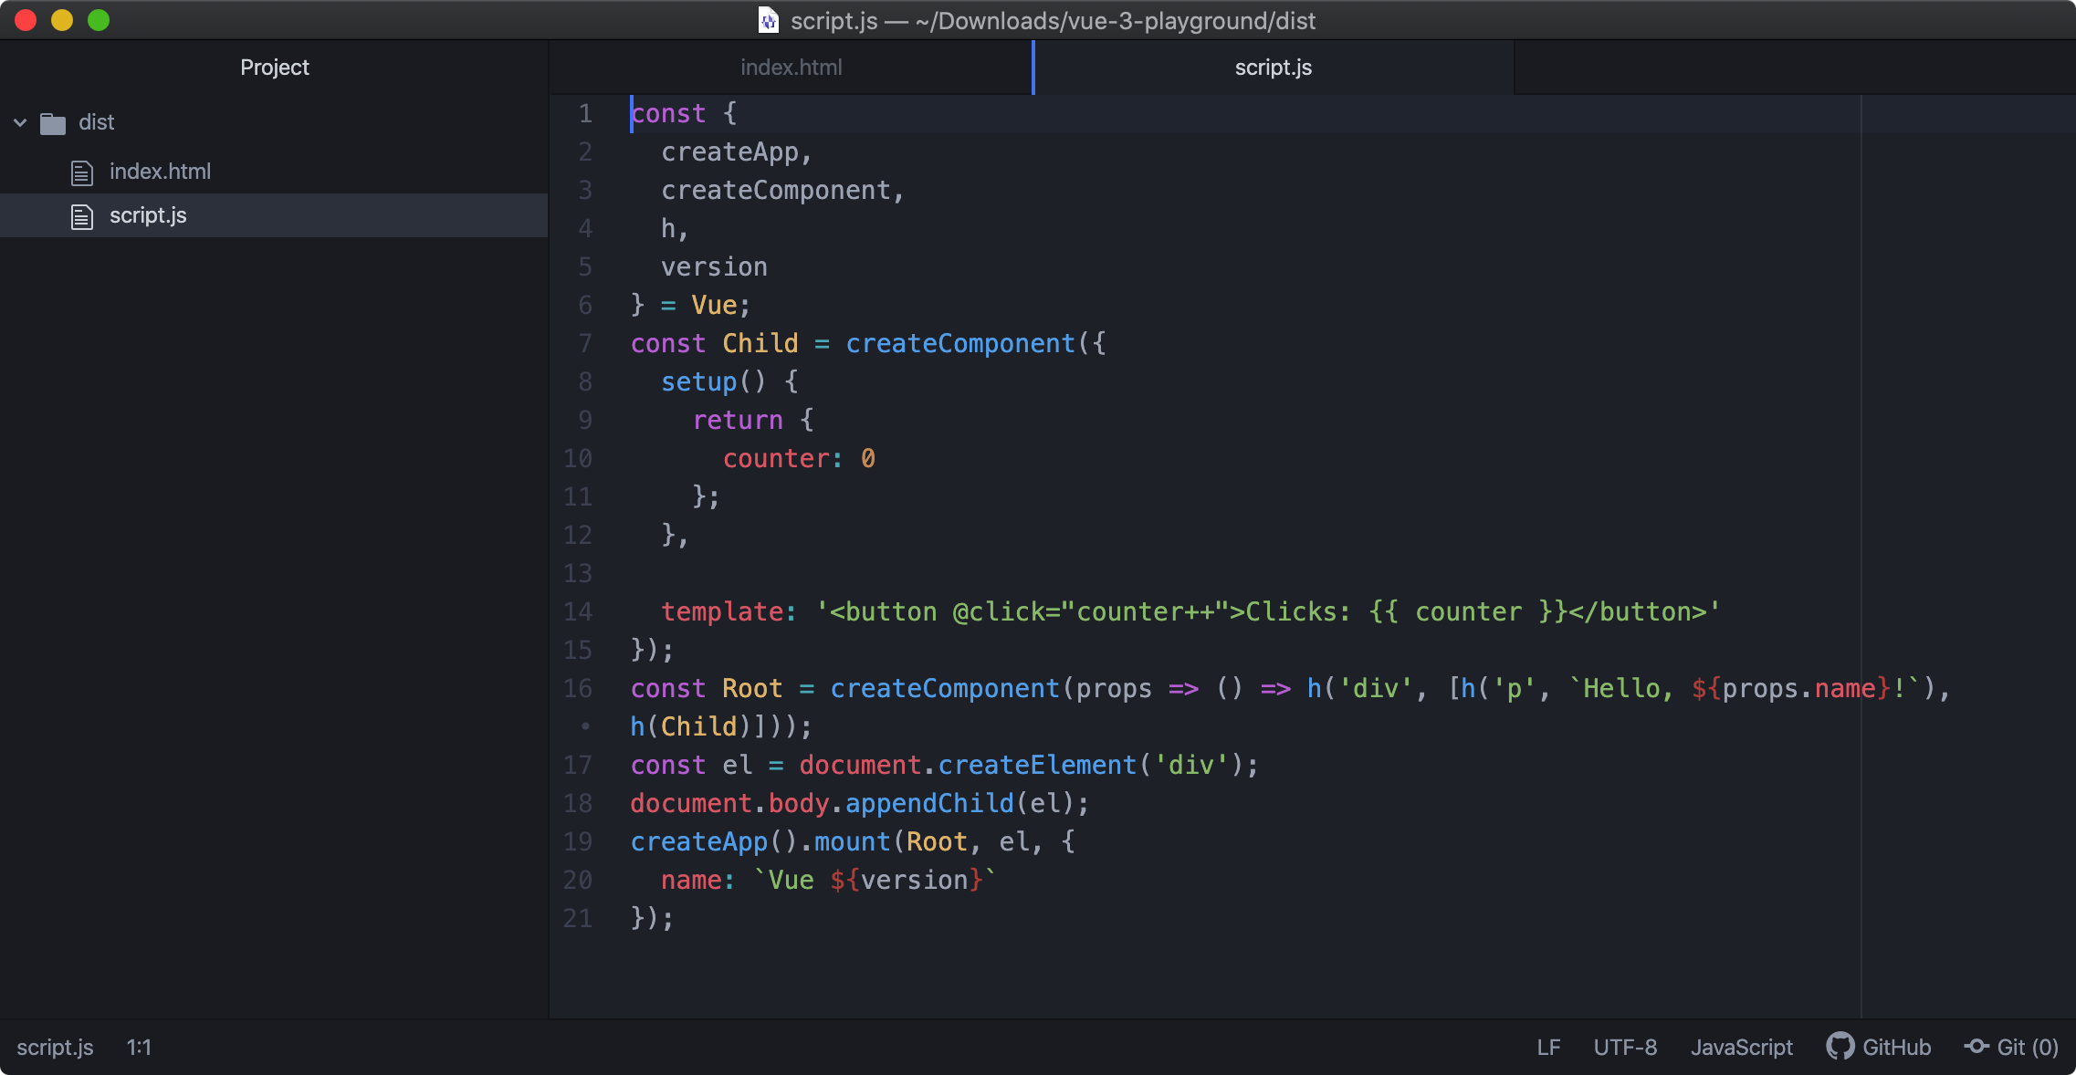Screen dimensions: 2076x1075
Task: Switch to the index.html tab
Action: [791, 68]
